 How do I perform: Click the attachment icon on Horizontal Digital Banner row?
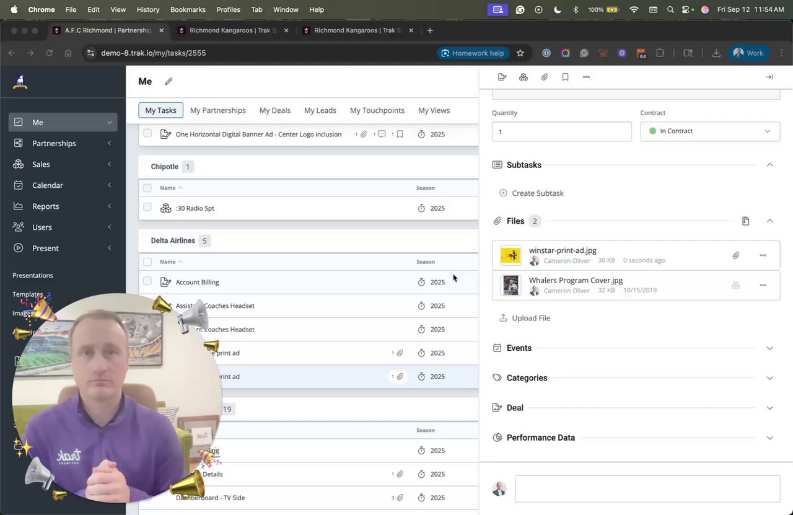pos(364,134)
